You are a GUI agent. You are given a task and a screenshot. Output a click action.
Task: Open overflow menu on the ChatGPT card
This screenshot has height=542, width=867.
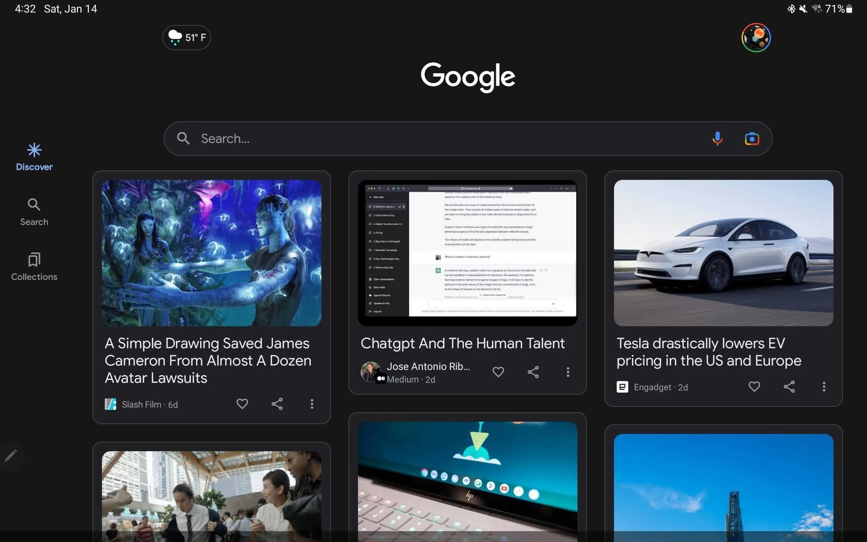pos(568,372)
